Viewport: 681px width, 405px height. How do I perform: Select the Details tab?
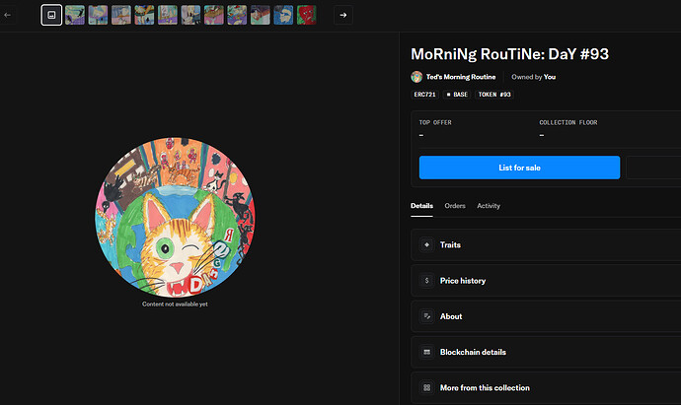point(421,206)
